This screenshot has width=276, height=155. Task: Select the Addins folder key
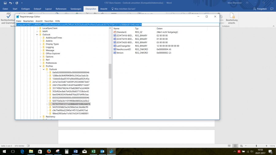click(49, 41)
